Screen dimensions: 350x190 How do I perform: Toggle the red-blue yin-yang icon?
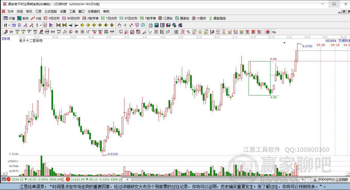point(268,32)
